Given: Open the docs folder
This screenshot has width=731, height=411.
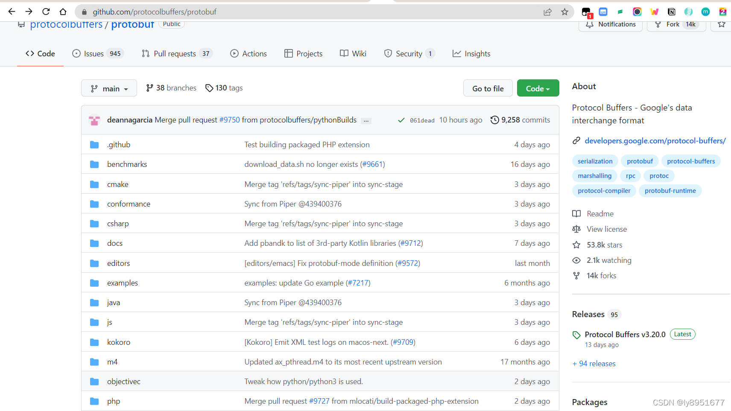Looking at the screenshot, I should pyautogui.click(x=115, y=243).
